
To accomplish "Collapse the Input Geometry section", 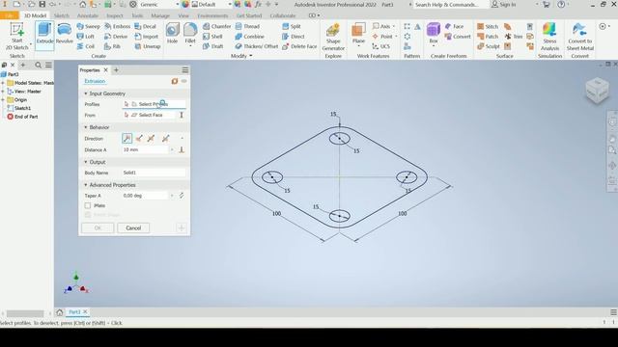I will click(x=86, y=93).
